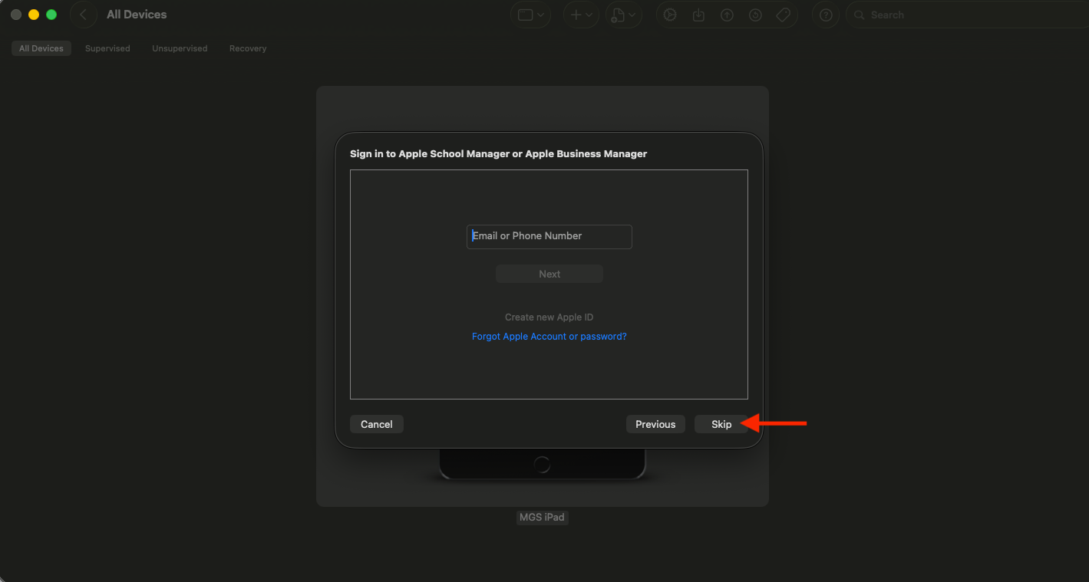Open the Blueprints dropdown in toolbar
Image resolution: width=1089 pixels, height=582 pixels.
[x=624, y=15]
